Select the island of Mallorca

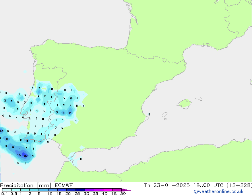coord(184,104)
